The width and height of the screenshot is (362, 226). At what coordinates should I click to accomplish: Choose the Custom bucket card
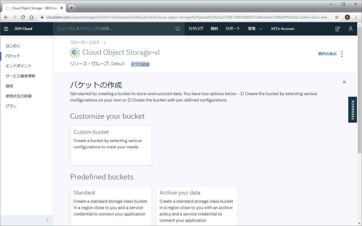[x=111, y=145]
